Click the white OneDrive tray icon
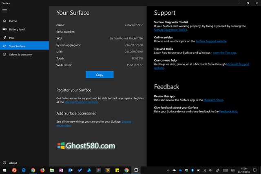 (x=174, y=170)
